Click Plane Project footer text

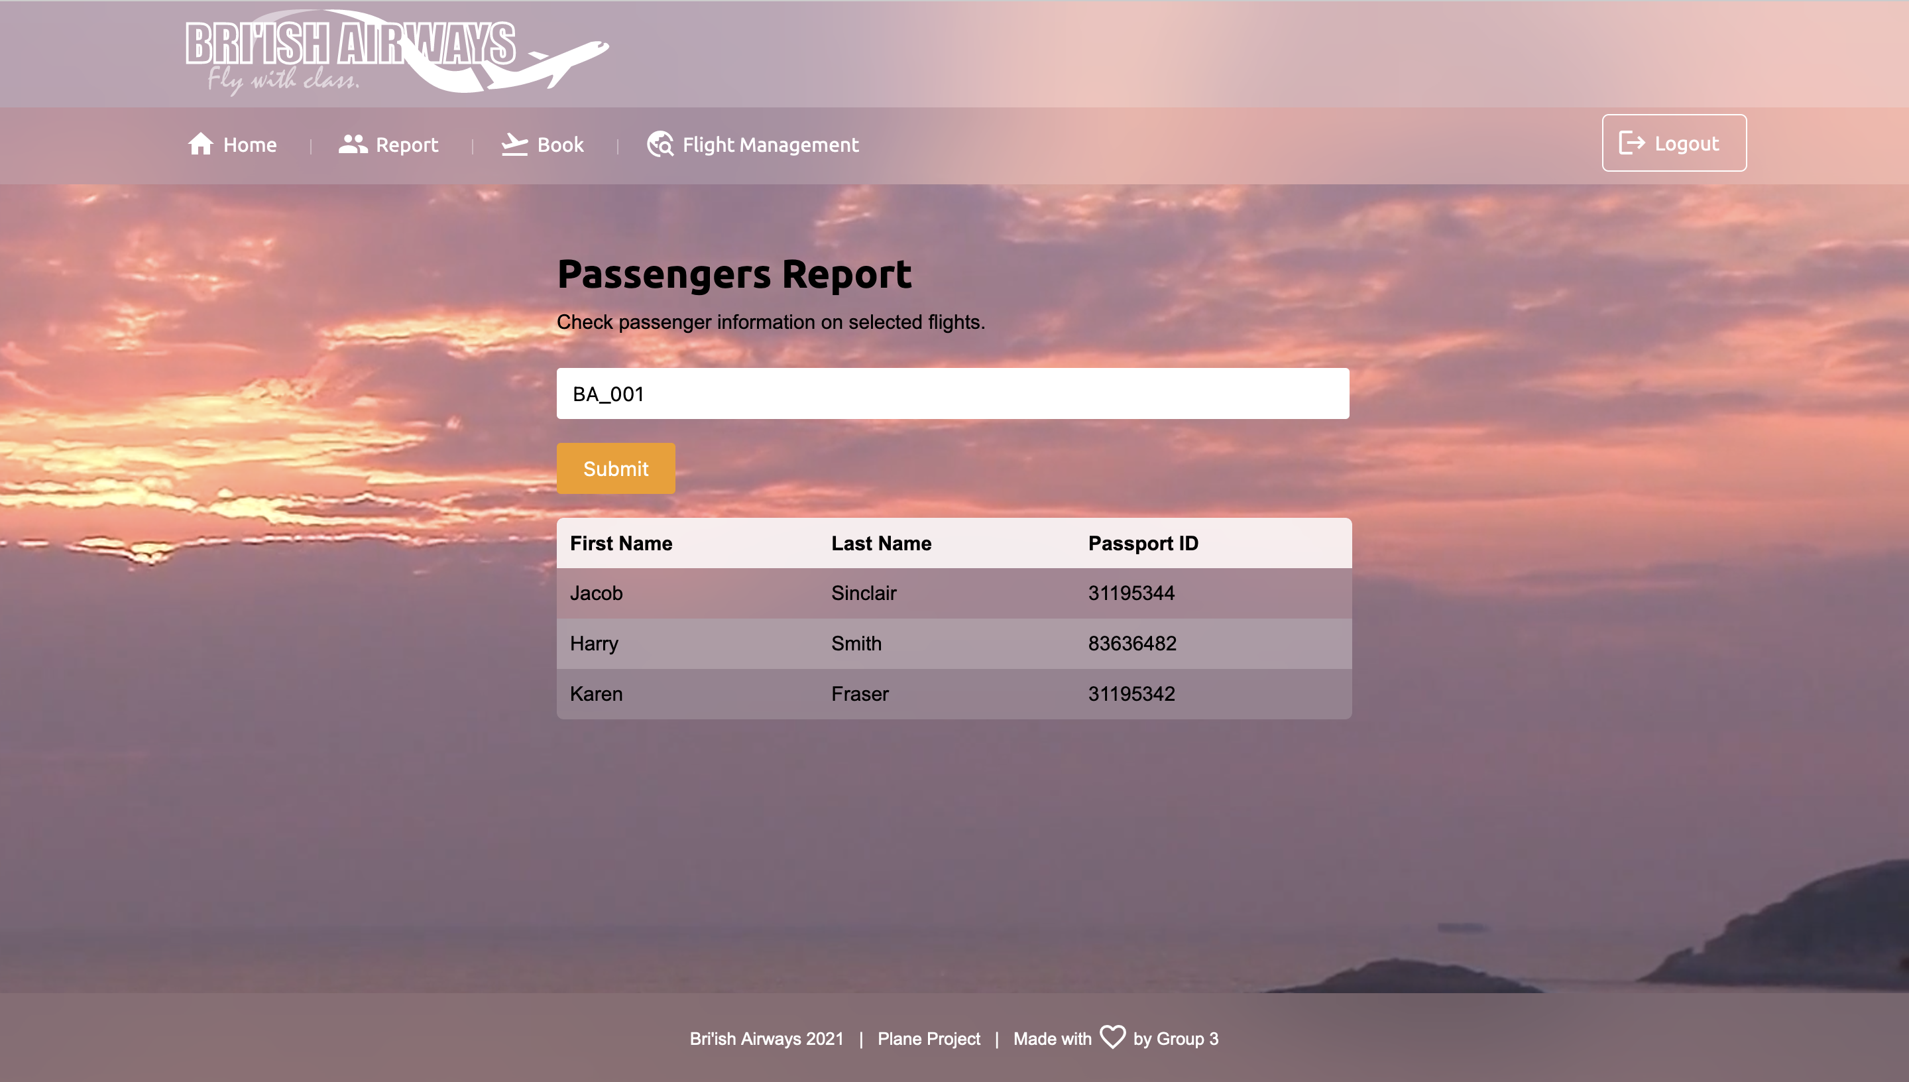pyautogui.click(x=929, y=1039)
